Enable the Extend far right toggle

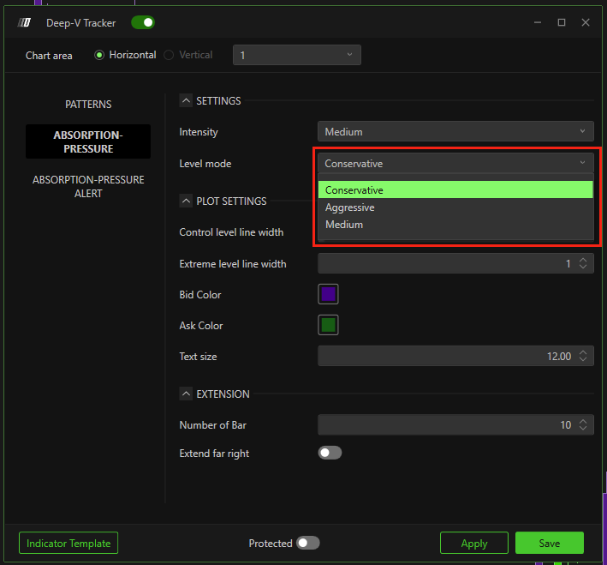click(x=330, y=453)
